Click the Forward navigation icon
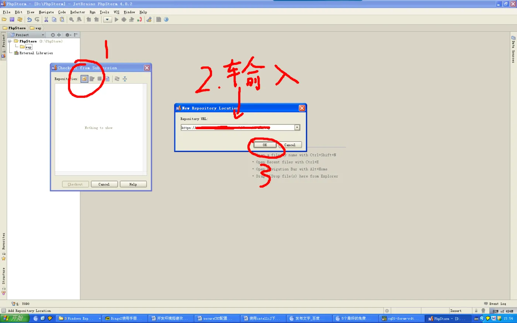This screenshot has height=323, width=517. [x=96, y=20]
